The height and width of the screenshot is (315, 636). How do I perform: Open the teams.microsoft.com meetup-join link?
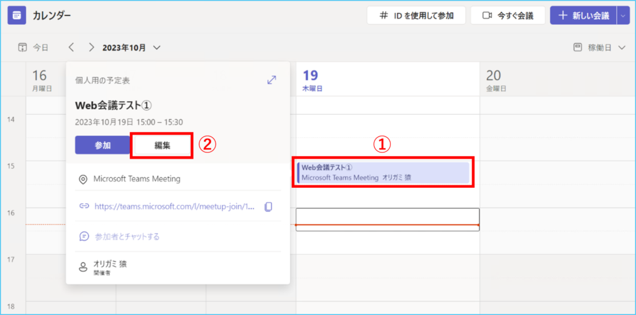point(175,206)
